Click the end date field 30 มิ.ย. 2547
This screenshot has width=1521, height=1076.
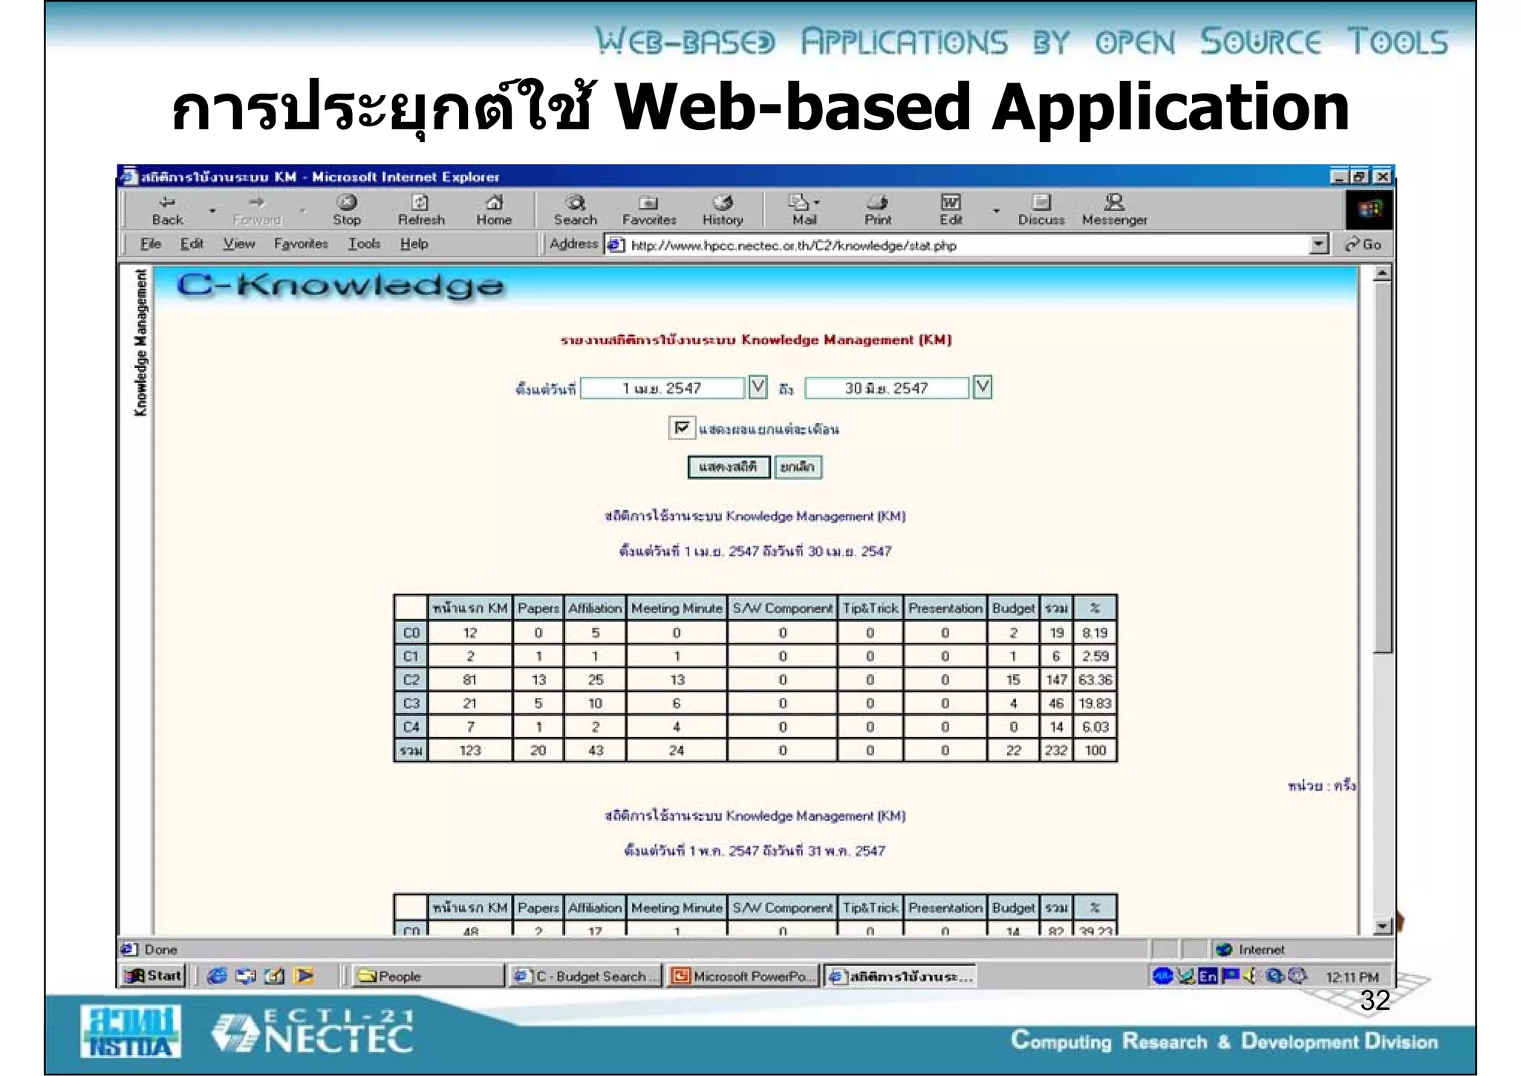tap(887, 388)
